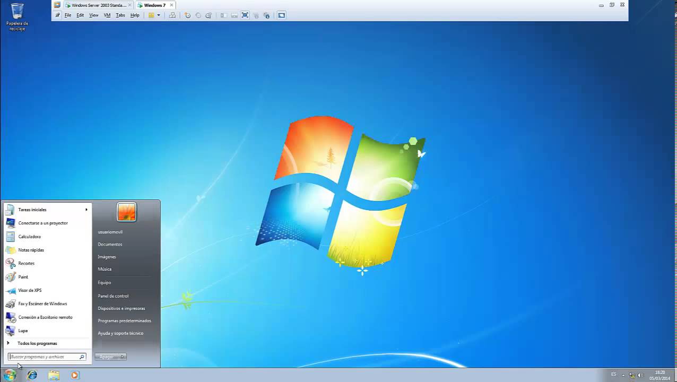Open usuariomovil personal folder link
This screenshot has height=382, width=677.
point(110,232)
